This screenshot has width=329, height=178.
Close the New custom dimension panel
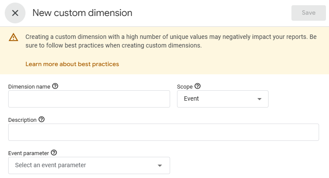15,13
